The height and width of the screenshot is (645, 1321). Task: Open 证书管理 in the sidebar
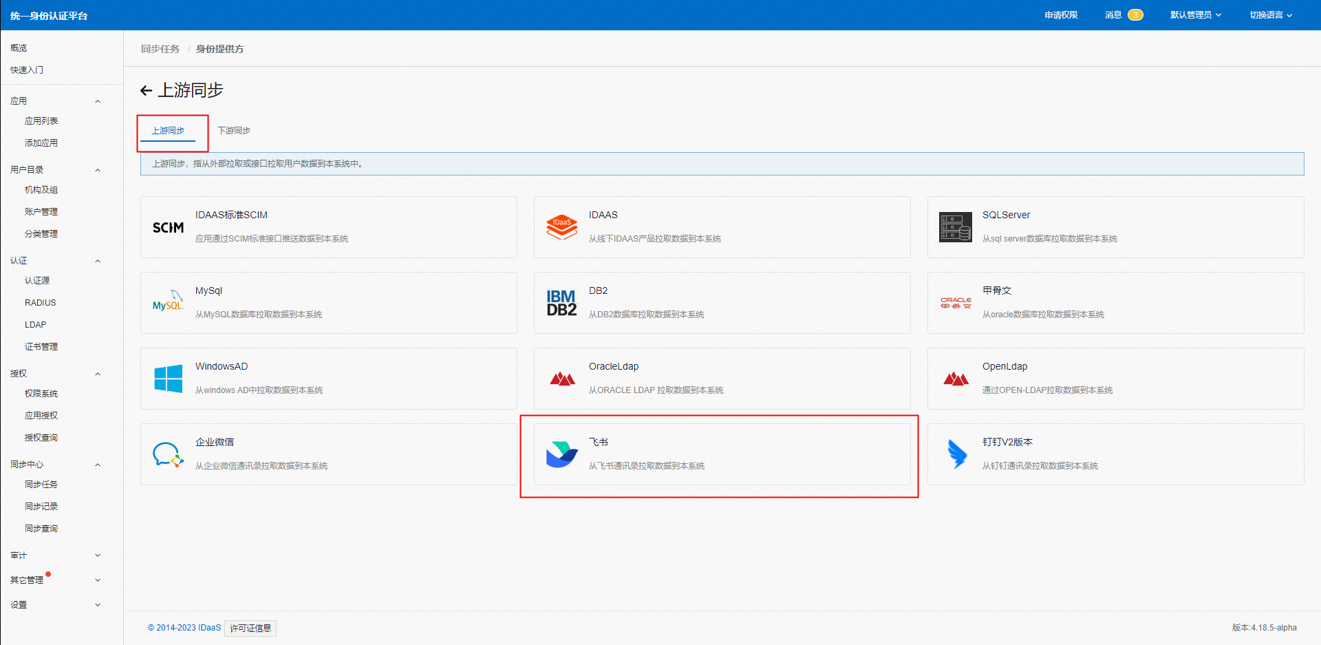coord(41,347)
